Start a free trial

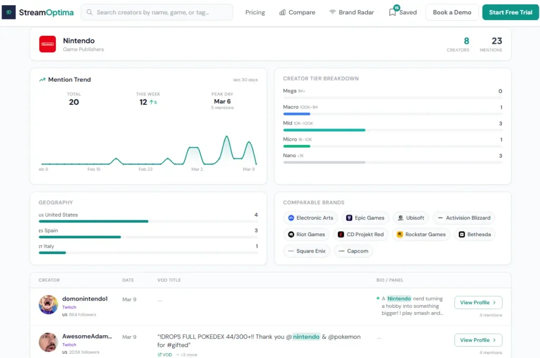(510, 12)
